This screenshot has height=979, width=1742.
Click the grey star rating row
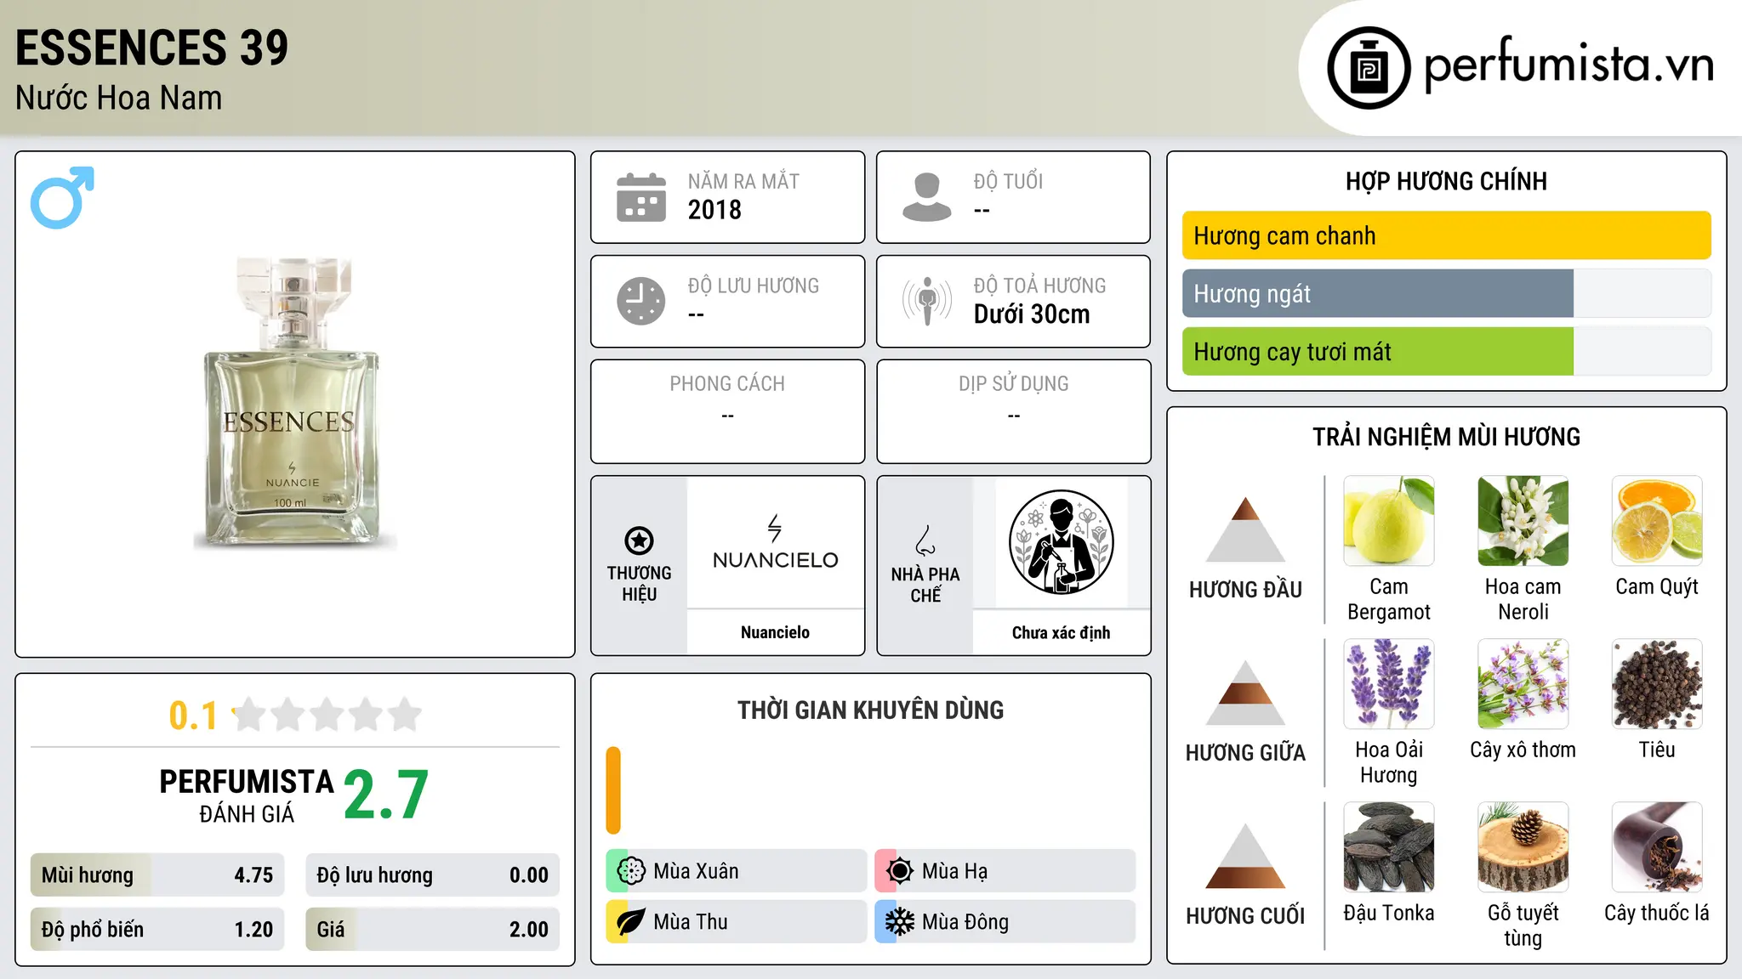[327, 715]
